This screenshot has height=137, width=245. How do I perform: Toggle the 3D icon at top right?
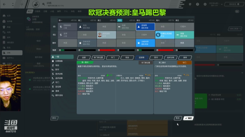[237, 12]
